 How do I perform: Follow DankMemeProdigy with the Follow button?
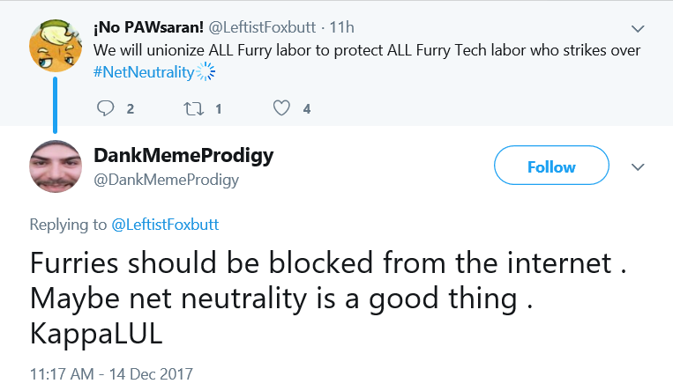tap(551, 166)
